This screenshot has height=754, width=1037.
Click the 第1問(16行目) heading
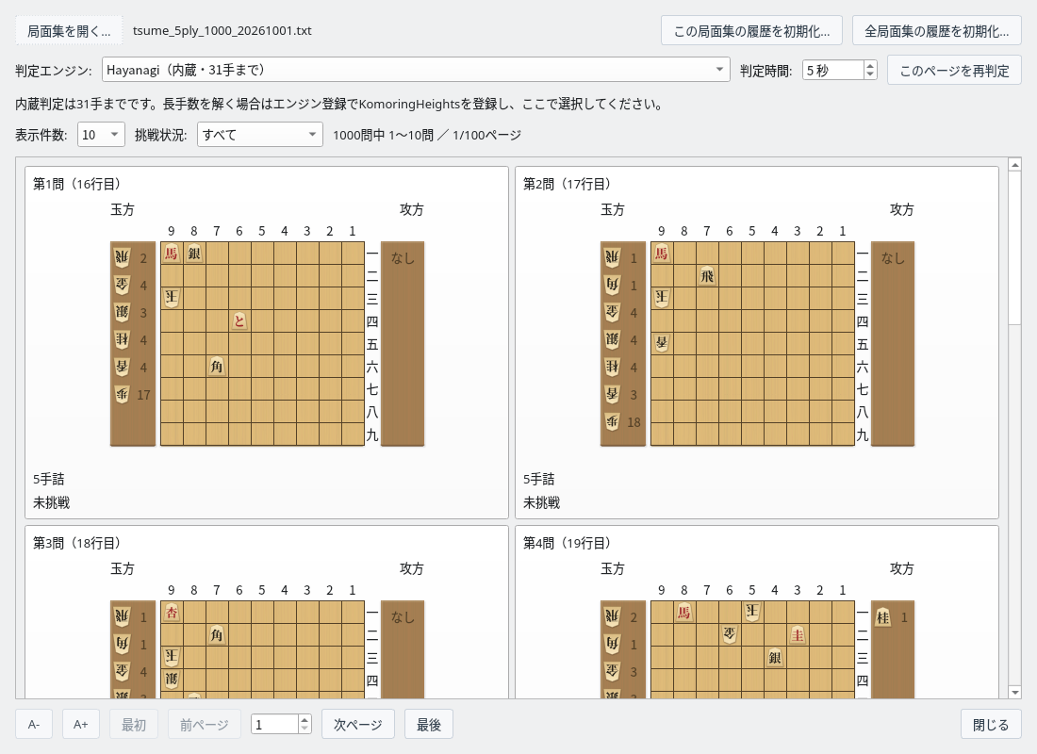76,184
